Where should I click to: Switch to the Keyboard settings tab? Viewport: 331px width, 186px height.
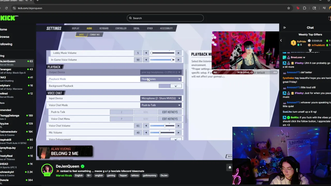pyautogui.click(x=104, y=28)
